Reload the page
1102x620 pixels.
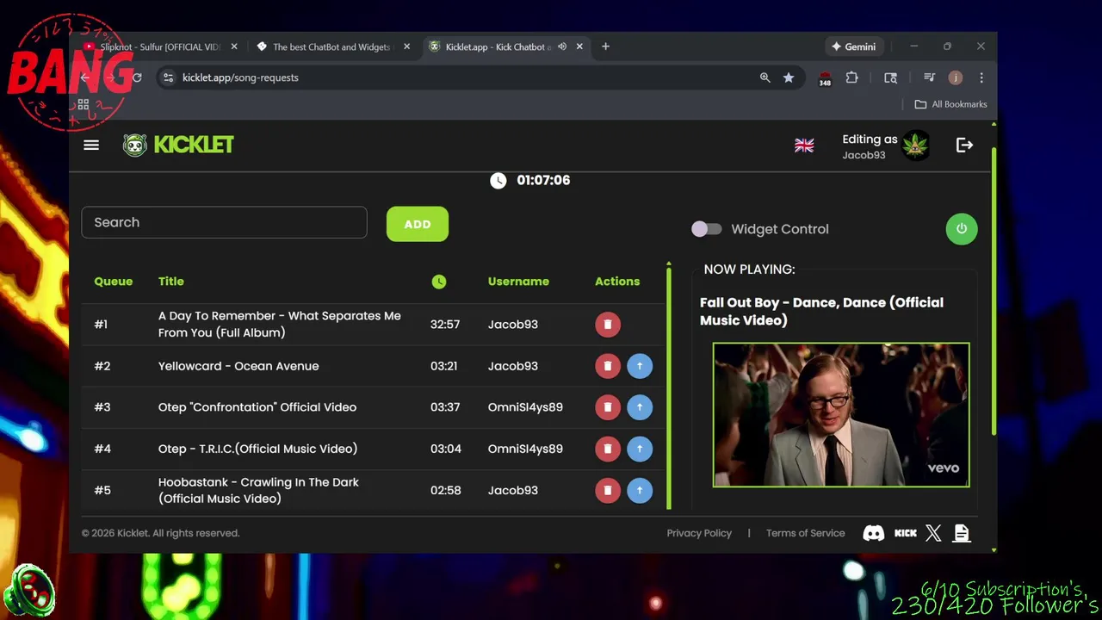click(136, 77)
